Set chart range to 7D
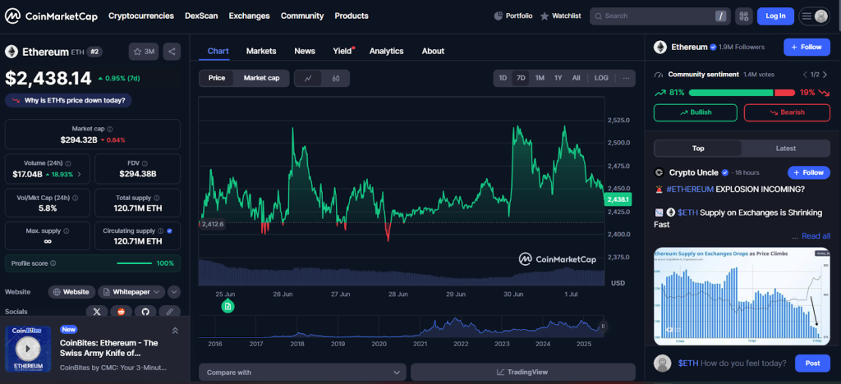Viewport: 841px width, 384px height. tap(521, 78)
